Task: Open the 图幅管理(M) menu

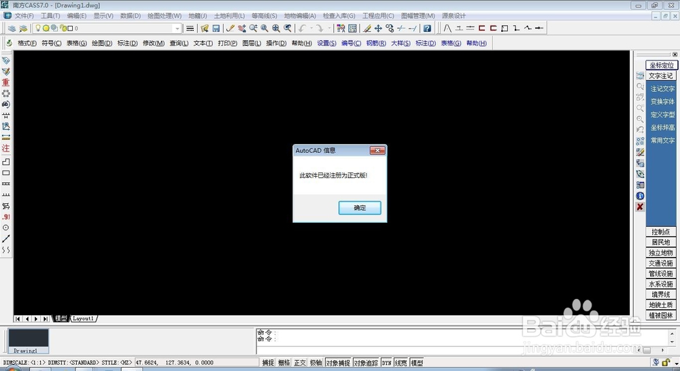Action: [418, 16]
